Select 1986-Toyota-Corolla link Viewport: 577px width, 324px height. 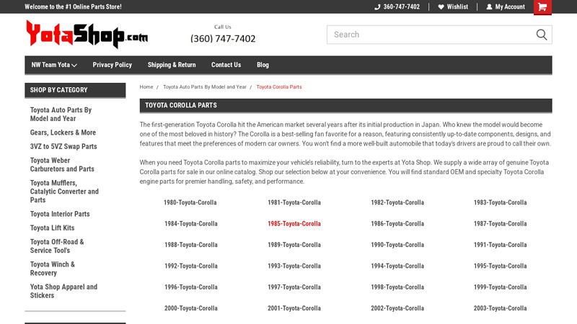(397, 224)
